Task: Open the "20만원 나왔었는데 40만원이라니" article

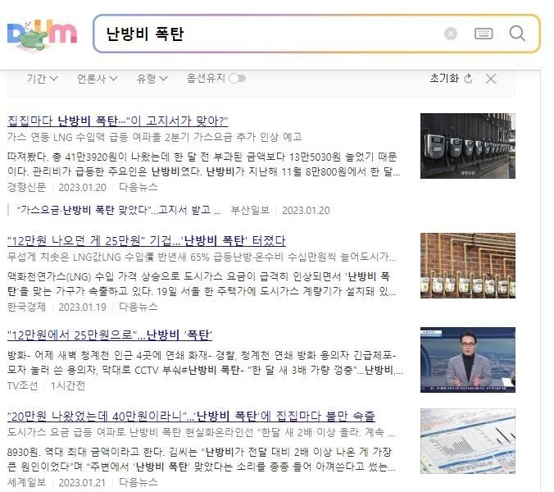Action: 191,416
